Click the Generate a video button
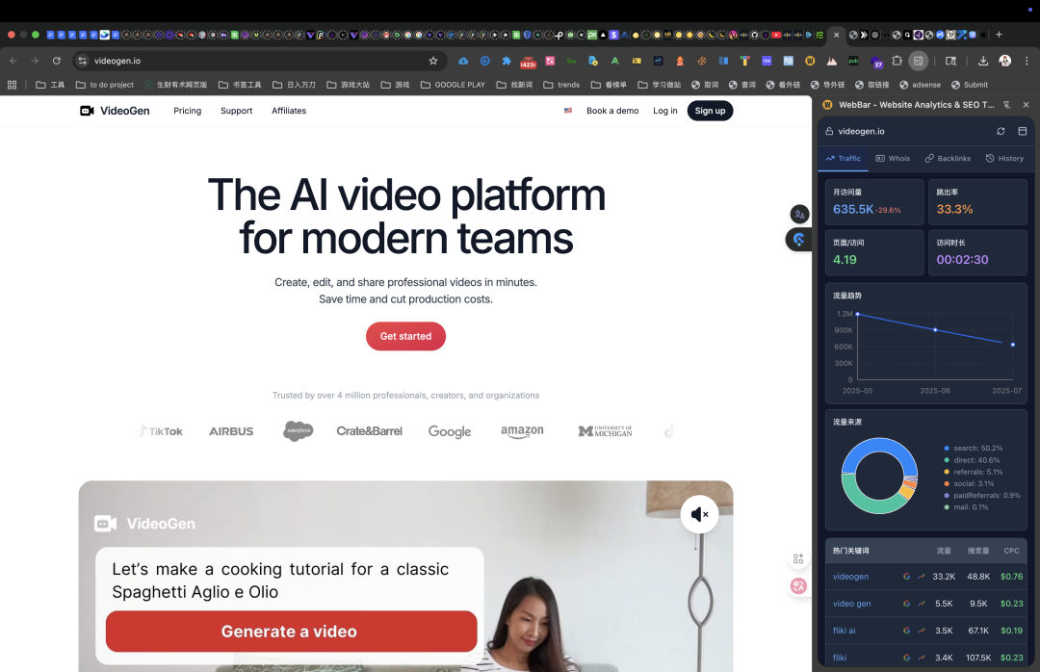The image size is (1040, 672). point(291,631)
